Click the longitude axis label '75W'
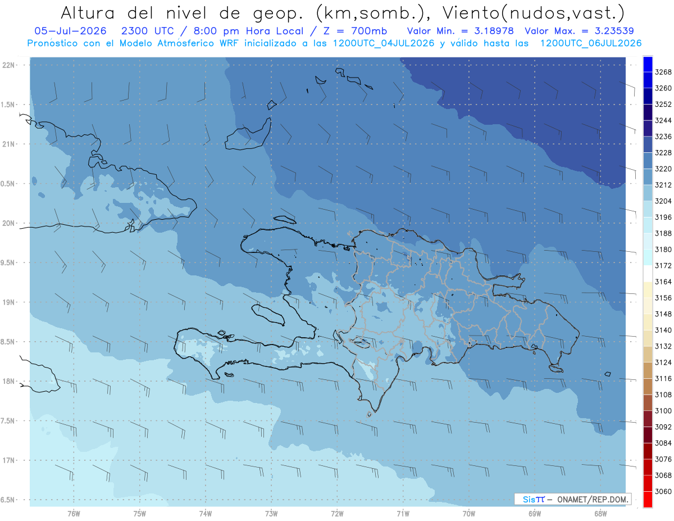The image size is (674, 521). [140, 514]
